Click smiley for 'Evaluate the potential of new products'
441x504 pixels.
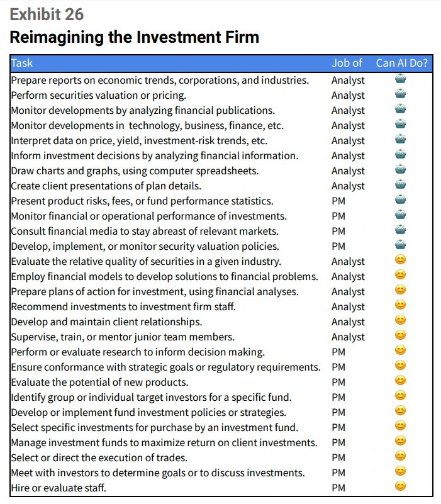pos(400,381)
